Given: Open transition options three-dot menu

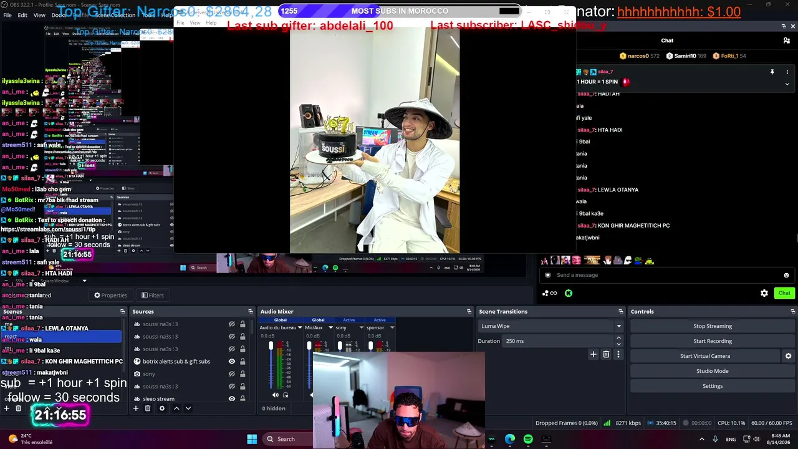Looking at the screenshot, I should (x=618, y=354).
